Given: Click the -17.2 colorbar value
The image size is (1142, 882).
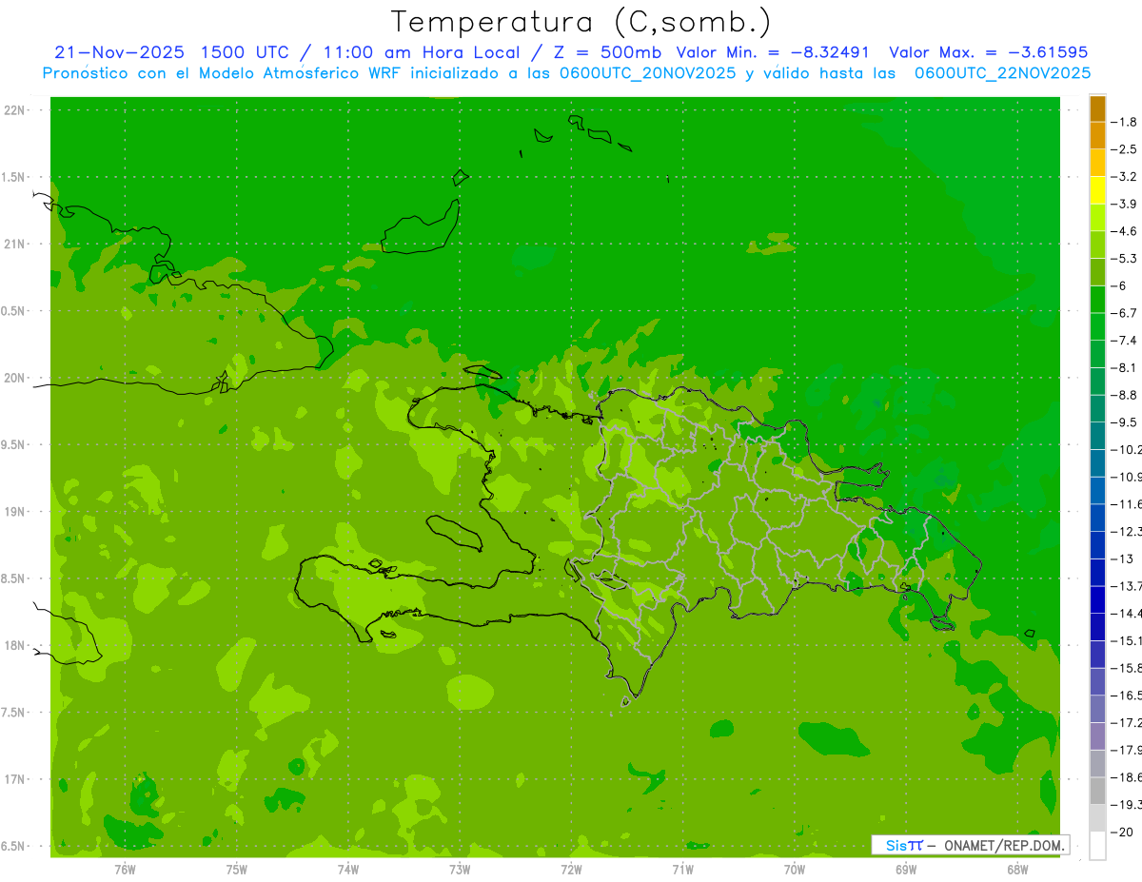Looking at the screenshot, I should click(1126, 723).
